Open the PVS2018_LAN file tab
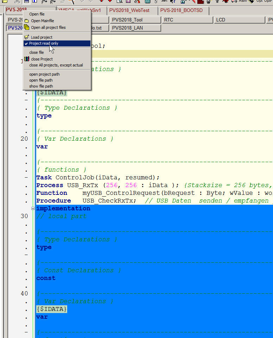This screenshot has height=338, width=273. tap(135, 28)
